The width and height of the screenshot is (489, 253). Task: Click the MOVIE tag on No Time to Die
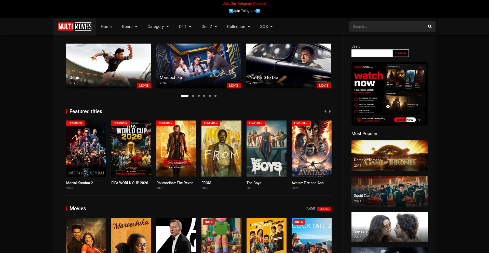(324, 86)
